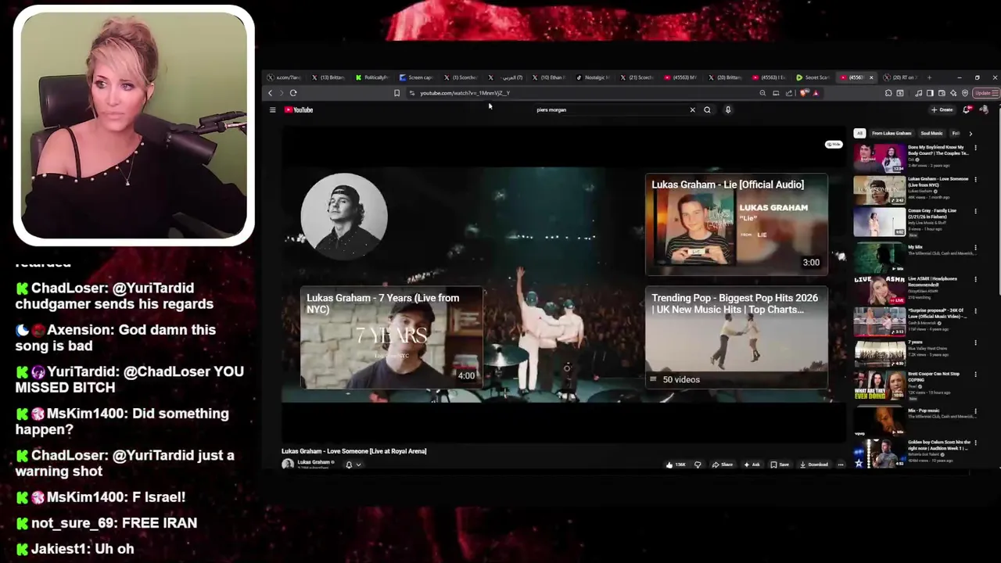Hide the end screen suggestions

click(834, 145)
